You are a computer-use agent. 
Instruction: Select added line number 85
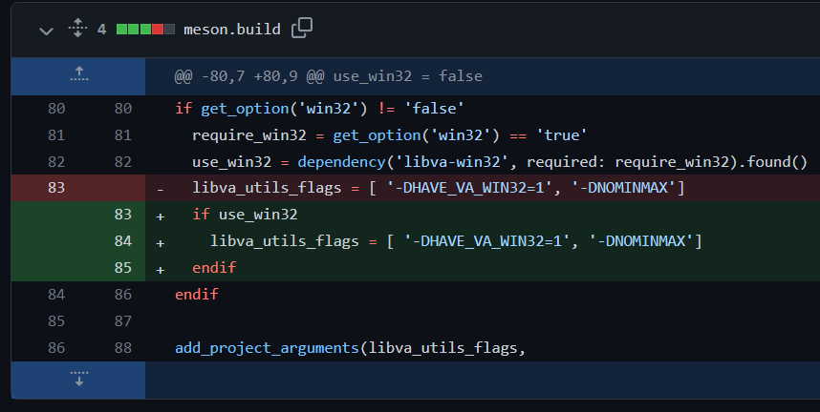click(x=123, y=267)
